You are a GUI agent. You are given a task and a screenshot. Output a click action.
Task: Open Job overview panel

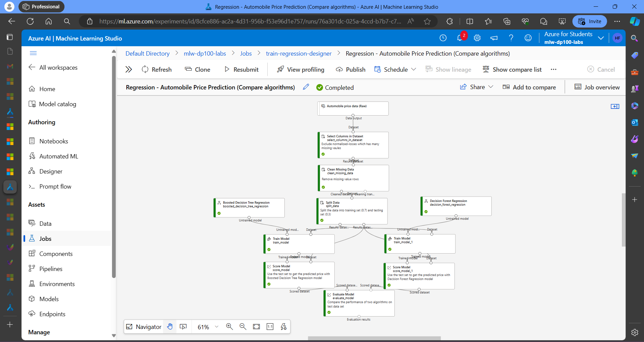(597, 87)
